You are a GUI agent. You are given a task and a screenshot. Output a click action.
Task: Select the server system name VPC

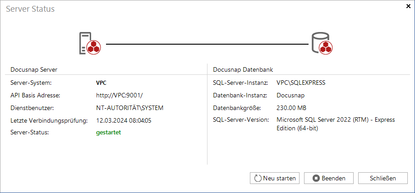pyautogui.click(x=101, y=83)
